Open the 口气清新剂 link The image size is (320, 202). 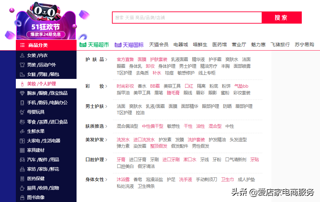pos(236,160)
